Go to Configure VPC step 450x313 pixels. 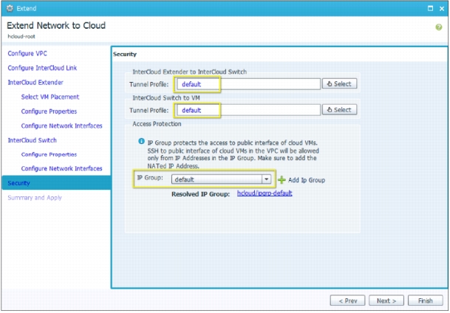click(27, 54)
